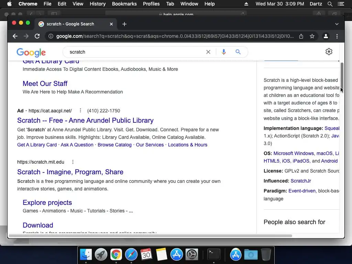Click macOS link in knowledge panel
The image size is (352, 264).
point(324,153)
